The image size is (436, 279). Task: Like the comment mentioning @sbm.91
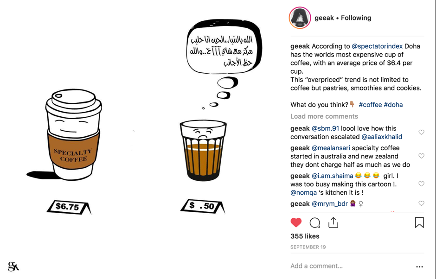pos(421,132)
